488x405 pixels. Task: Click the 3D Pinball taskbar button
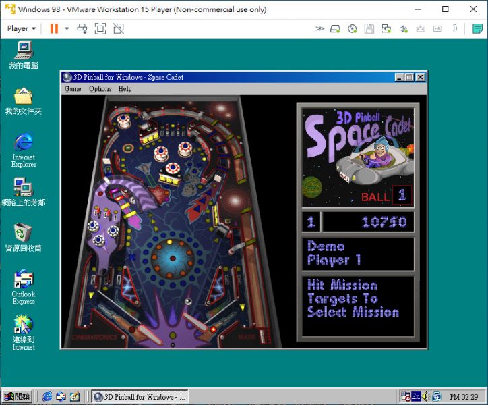point(140,397)
